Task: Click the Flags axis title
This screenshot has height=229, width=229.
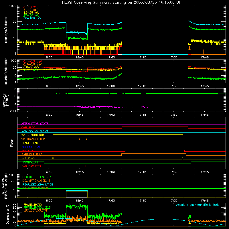Action: pyautogui.click(x=12, y=143)
